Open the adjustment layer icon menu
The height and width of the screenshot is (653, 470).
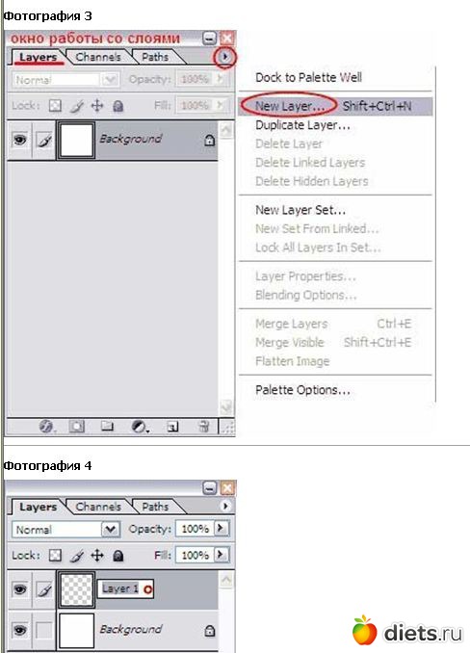pos(140,426)
